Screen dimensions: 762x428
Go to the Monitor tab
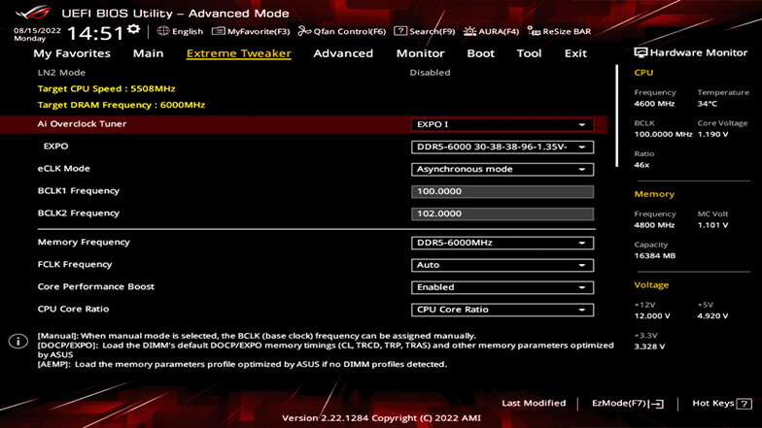point(420,53)
